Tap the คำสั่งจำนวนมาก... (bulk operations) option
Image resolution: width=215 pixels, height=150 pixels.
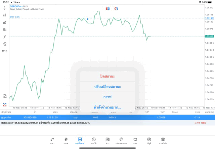click(107, 107)
